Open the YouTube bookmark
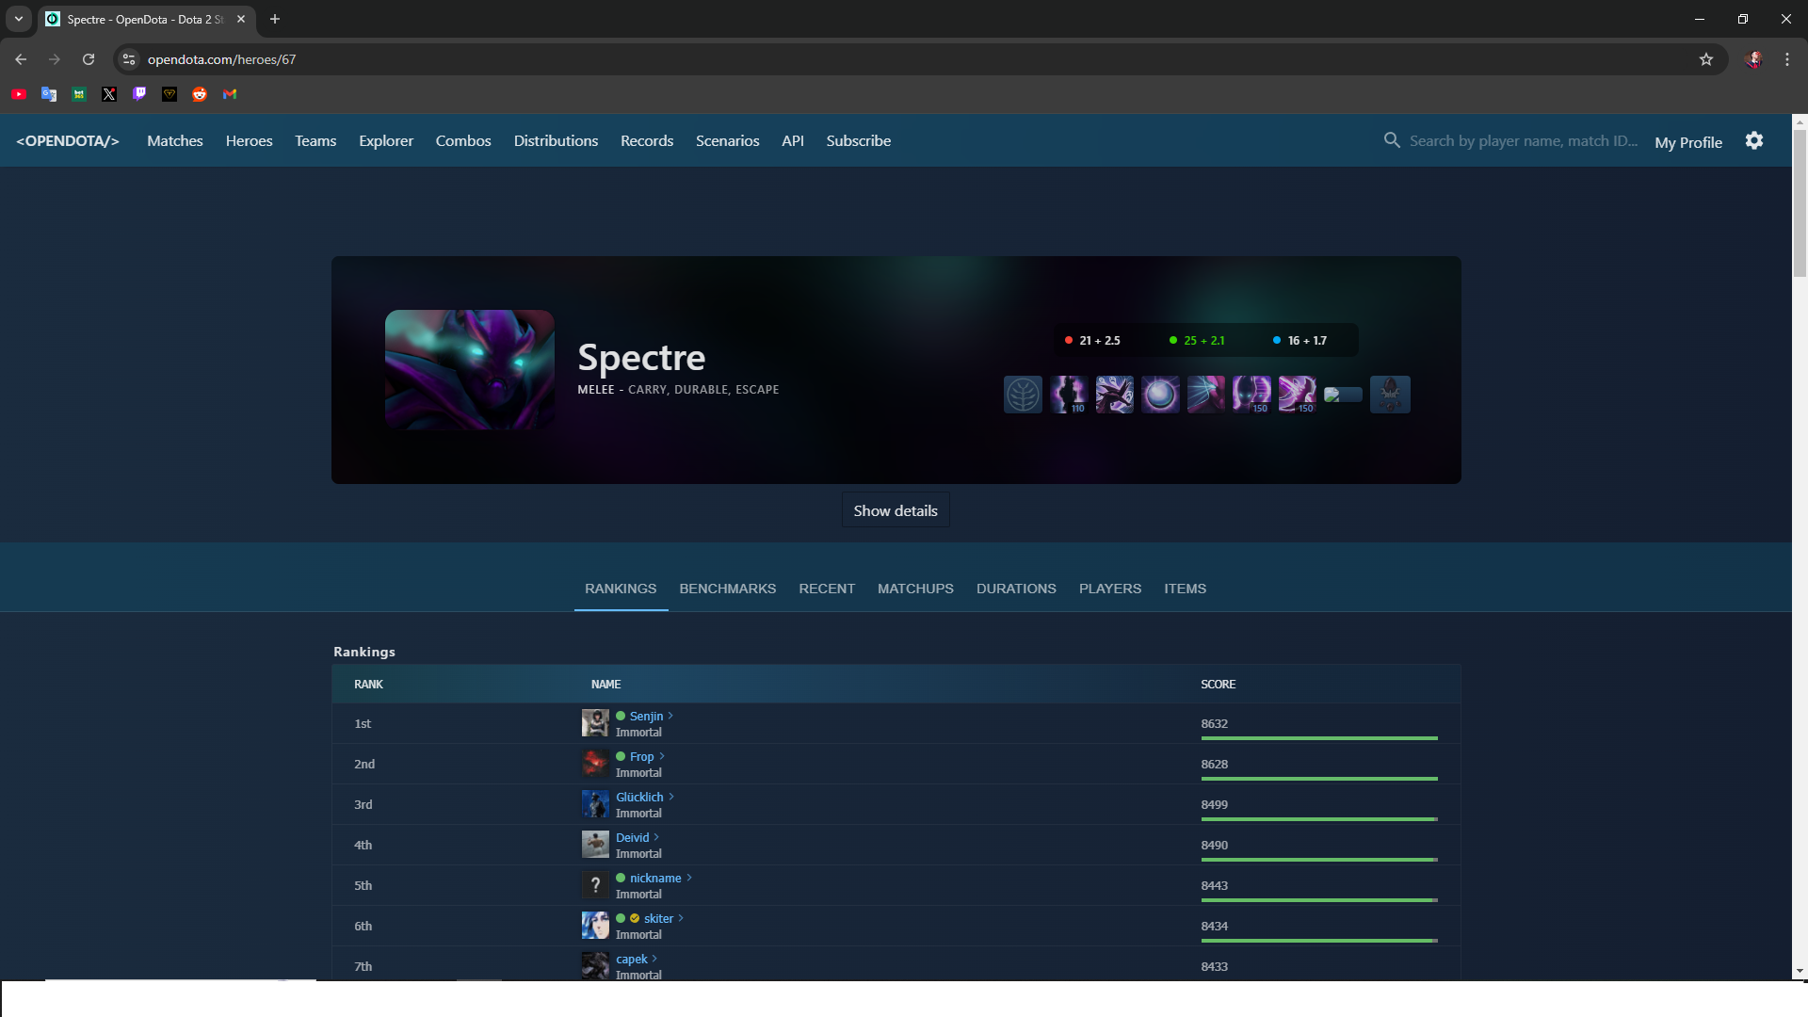Screen dimensions: 1808x1017 pos(19,94)
